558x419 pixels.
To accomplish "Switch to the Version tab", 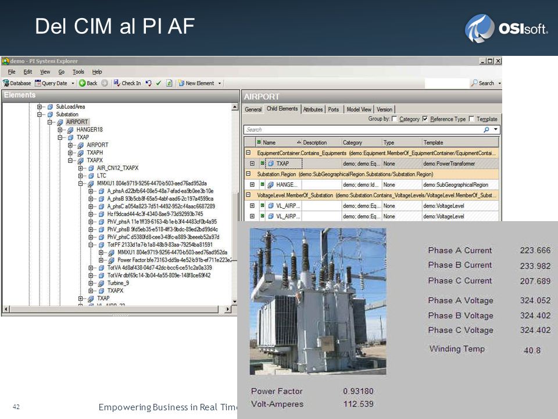I will 384,109.
